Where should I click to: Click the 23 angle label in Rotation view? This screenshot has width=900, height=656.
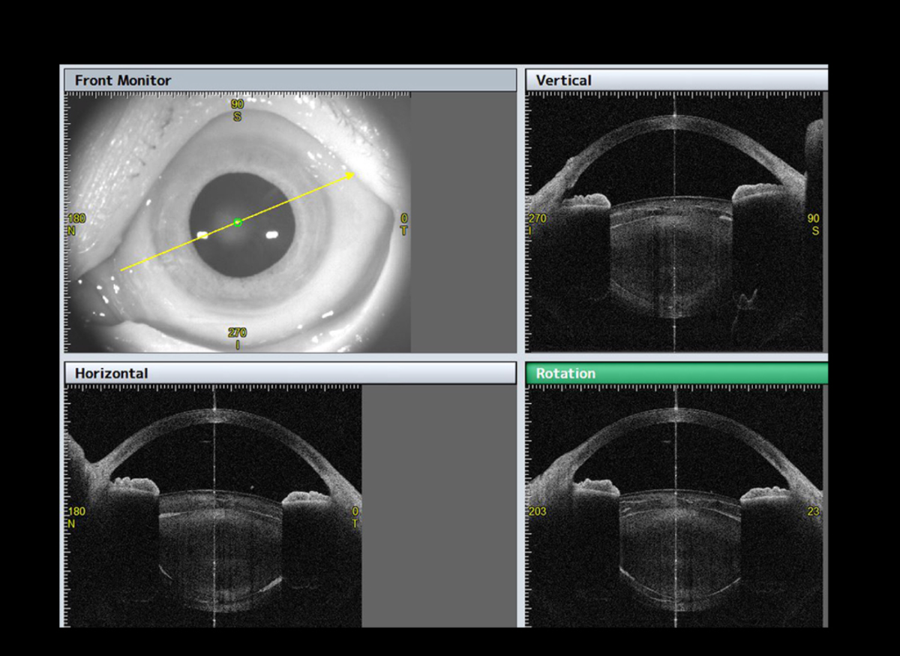coord(813,512)
